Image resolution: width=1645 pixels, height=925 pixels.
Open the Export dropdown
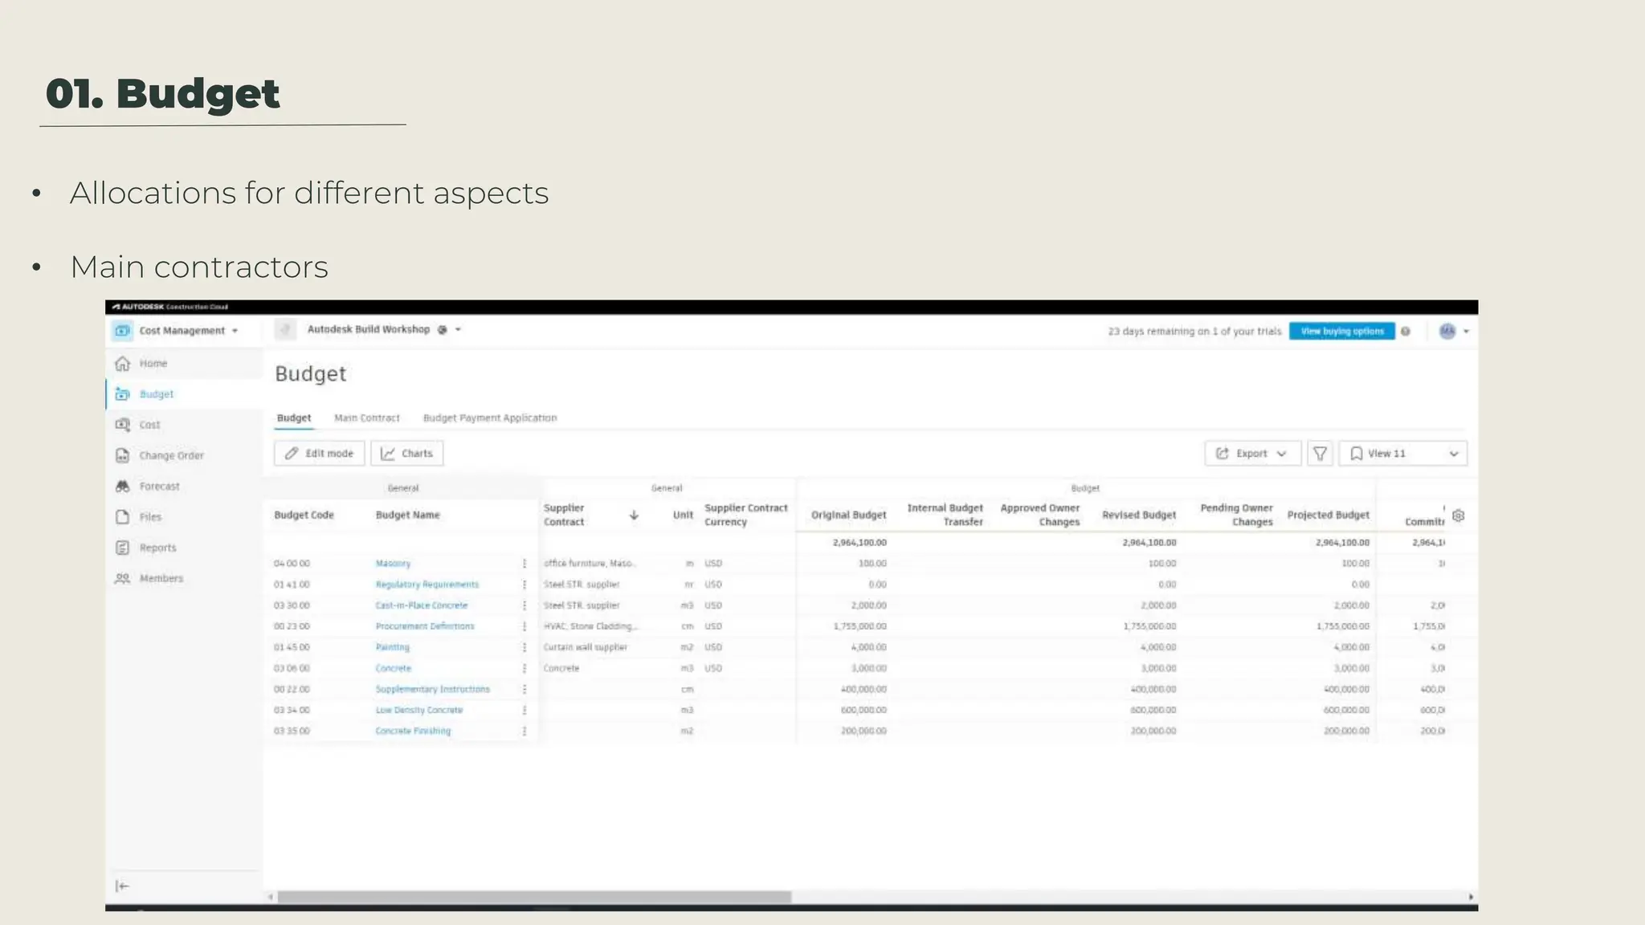point(1252,454)
